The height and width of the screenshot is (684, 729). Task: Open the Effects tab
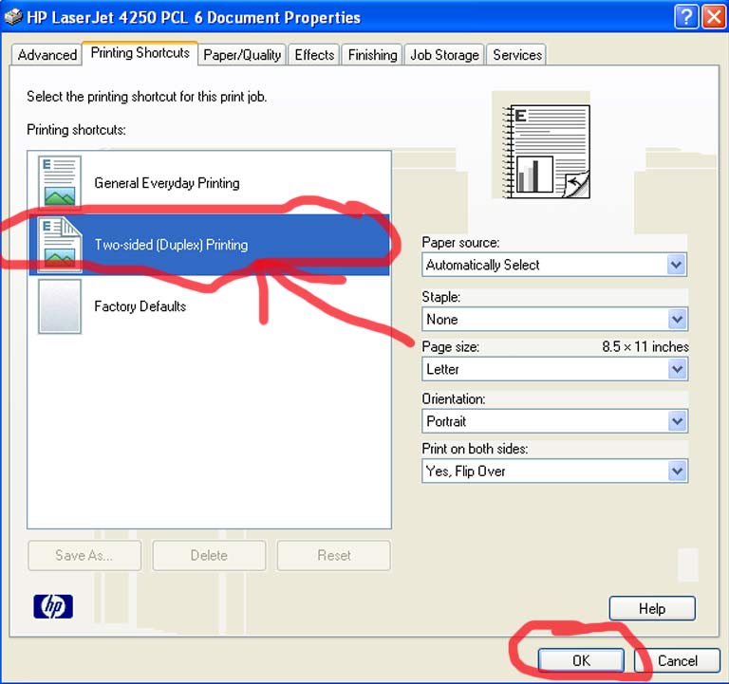coord(314,55)
